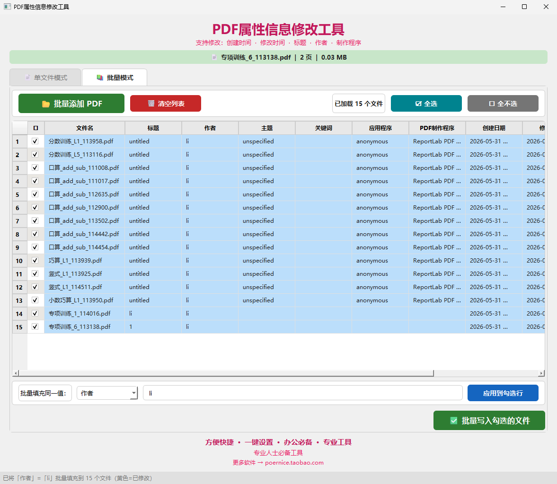Click the 标题 column header

tap(153, 128)
